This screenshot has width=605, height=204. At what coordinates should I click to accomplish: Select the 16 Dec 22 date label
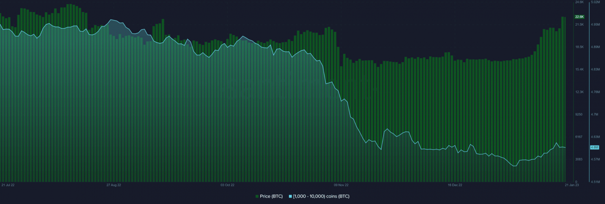(x=455, y=185)
